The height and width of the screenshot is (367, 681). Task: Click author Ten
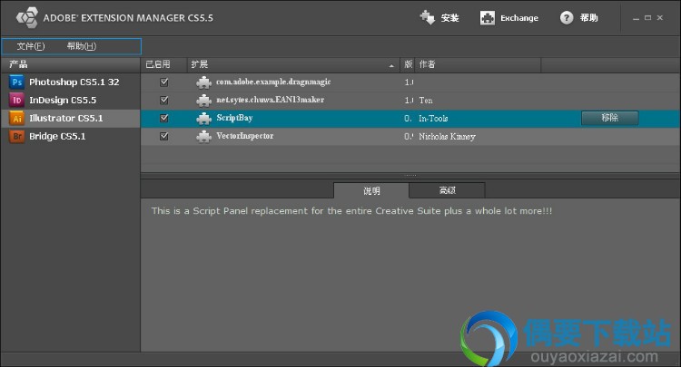[426, 100]
